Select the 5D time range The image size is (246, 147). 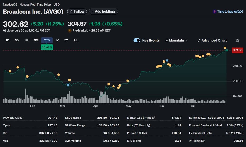17,40
